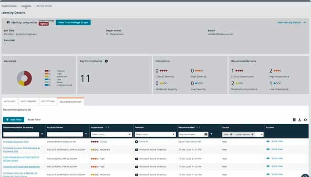Screen dimensions: 311x177
Task: Open the Accounts with duplicate passwords link
Action: pyautogui.click(x=21, y=166)
